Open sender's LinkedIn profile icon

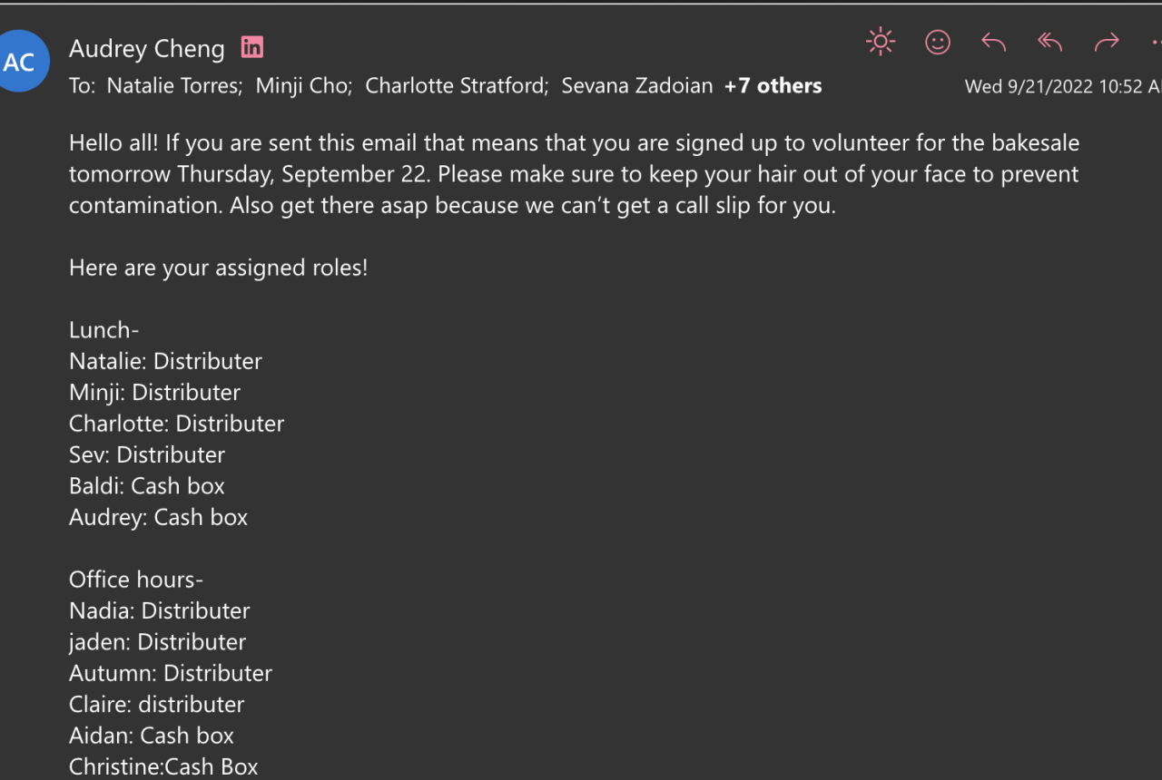(x=251, y=47)
